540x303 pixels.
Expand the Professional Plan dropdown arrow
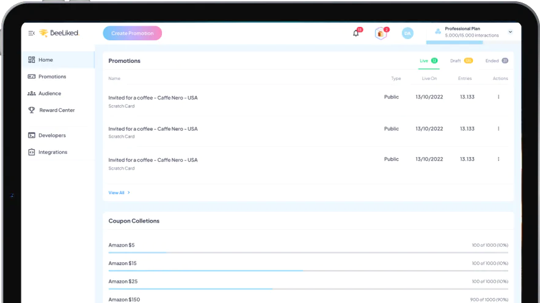(x=510, y=32)
